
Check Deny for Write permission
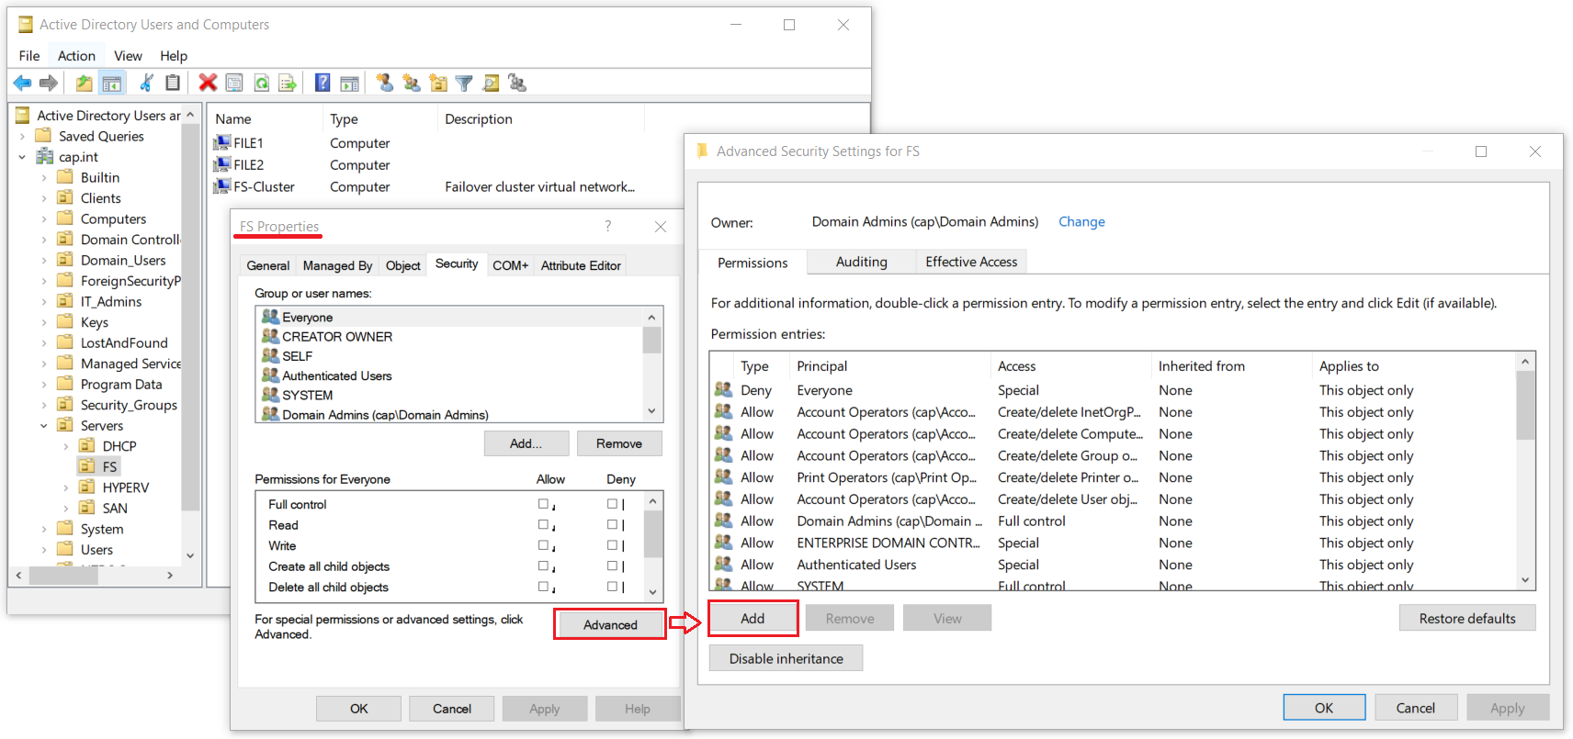pyautogui.click(x=612, y=545)
